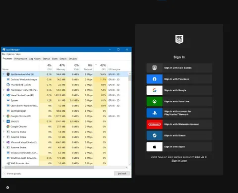
Task: Click the Windows Defender SmartScreen process icon
Action: pos(8,153)
